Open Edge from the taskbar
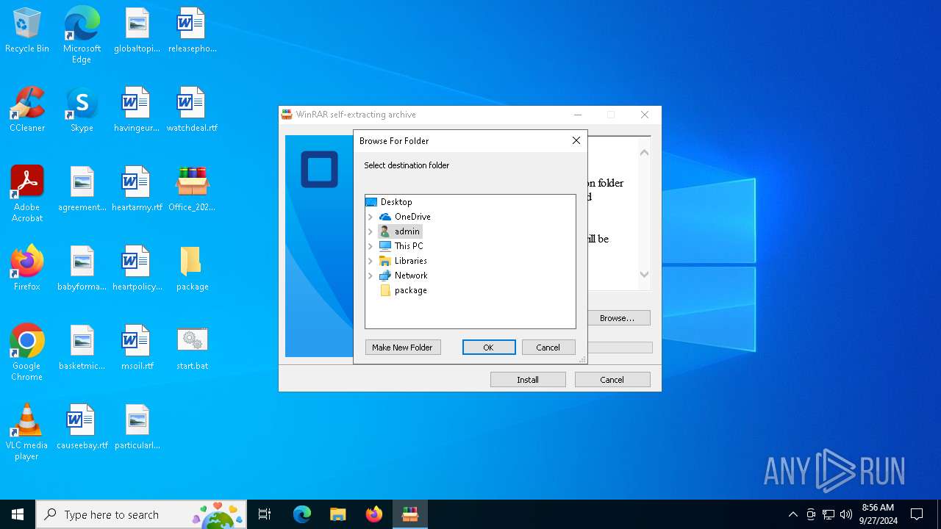The width and height of the screenshot is (941, 529). coord(301,514)
